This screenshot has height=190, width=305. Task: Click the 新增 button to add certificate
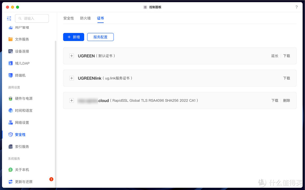tap(73, 37)
